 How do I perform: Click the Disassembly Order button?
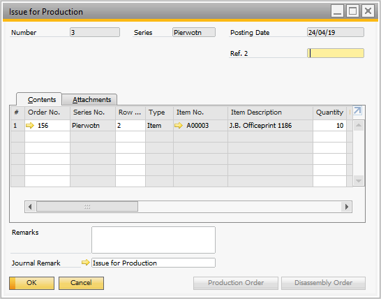pos(323,283)
